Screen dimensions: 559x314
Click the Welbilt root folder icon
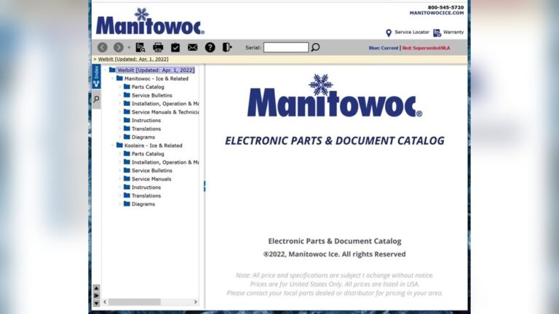click(112, 70)
